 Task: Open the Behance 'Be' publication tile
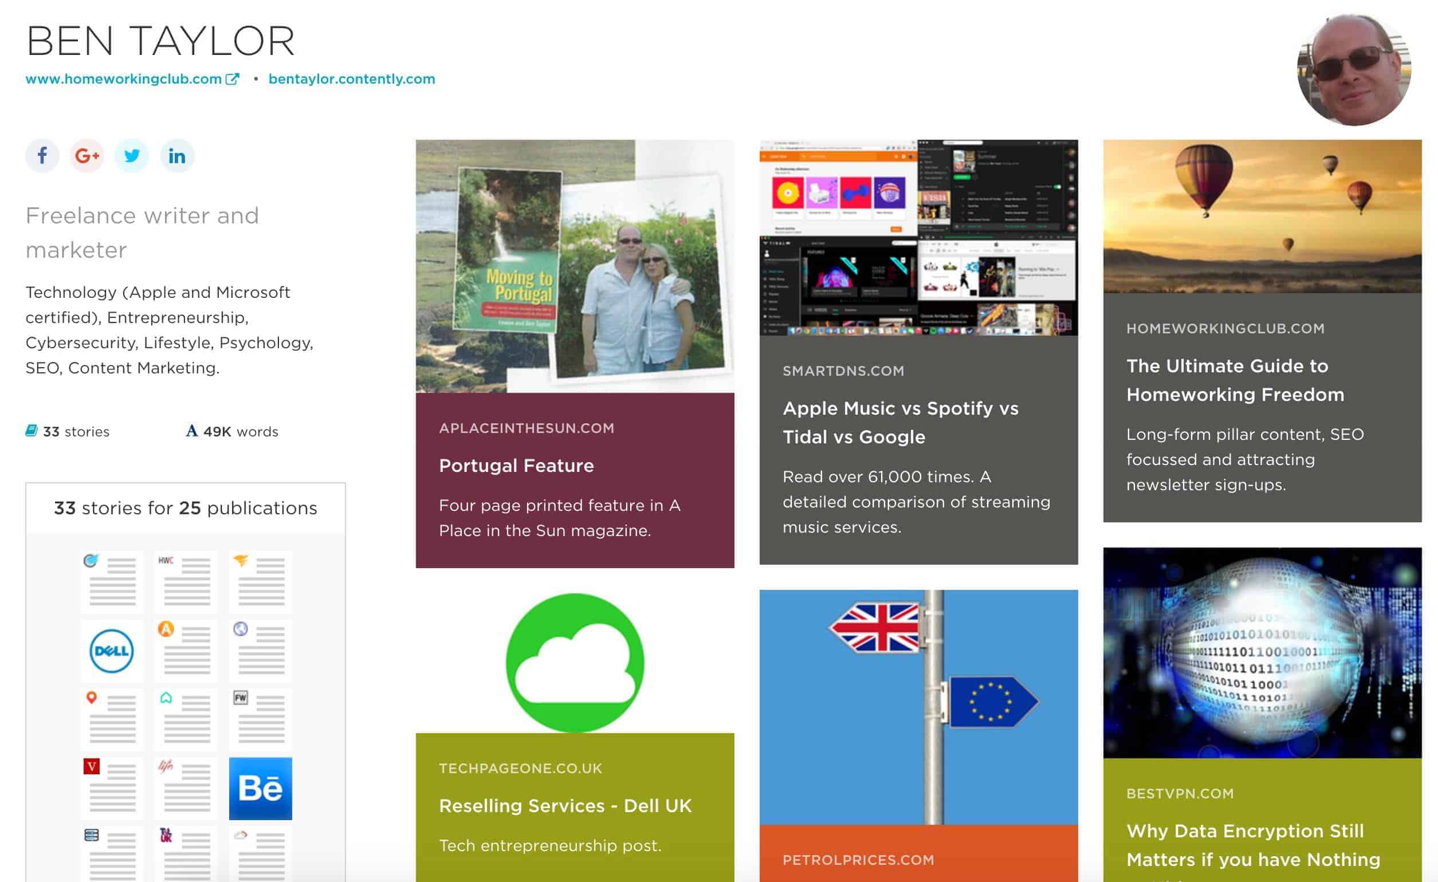[260, 788]
